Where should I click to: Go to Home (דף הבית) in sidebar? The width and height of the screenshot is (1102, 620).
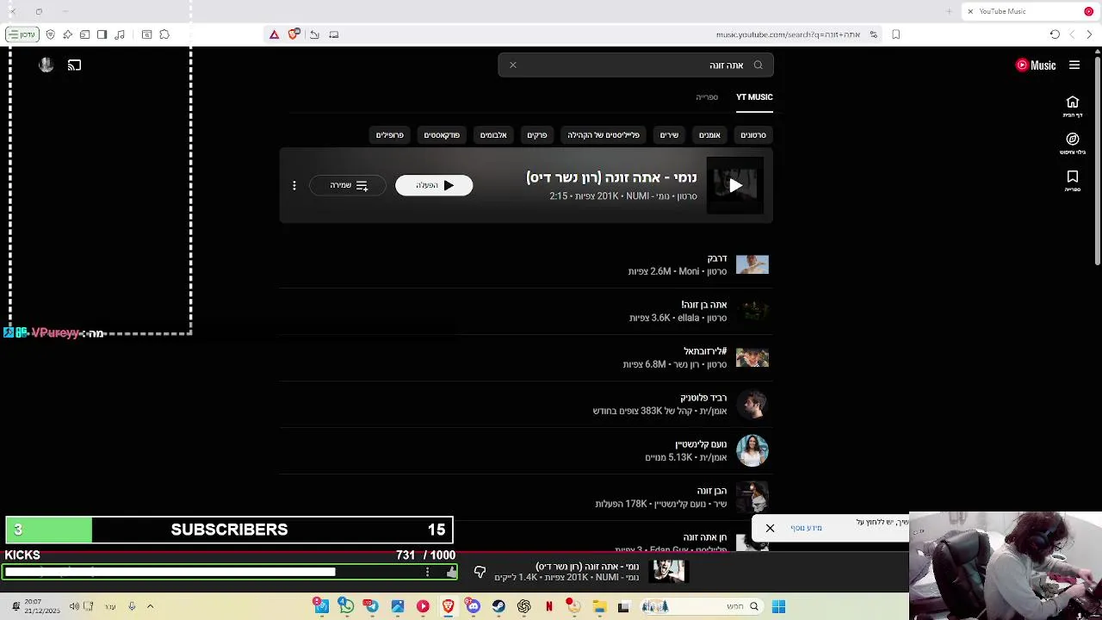[x=1073, y=107]
